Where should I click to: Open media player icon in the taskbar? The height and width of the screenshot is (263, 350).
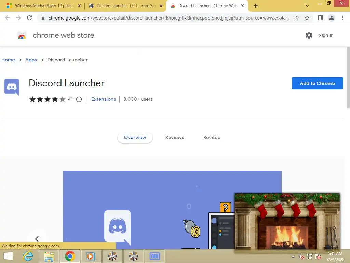91,256
